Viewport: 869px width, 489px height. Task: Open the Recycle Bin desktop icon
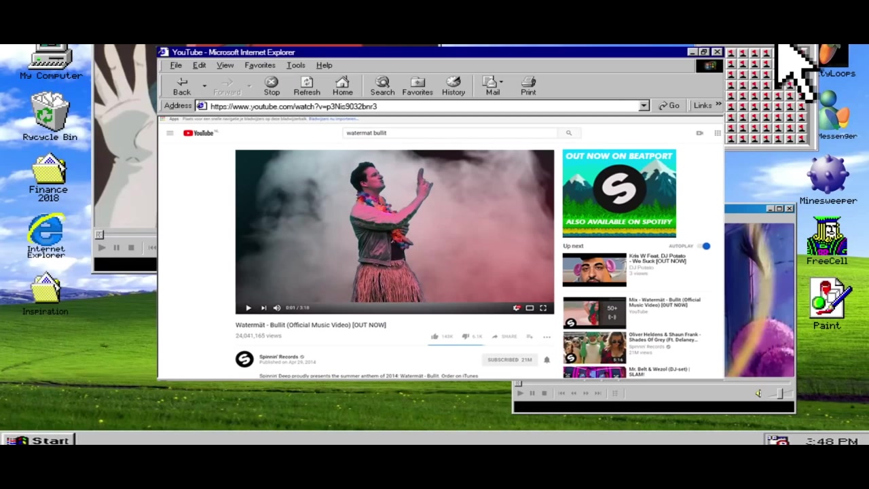click(50, 117)
